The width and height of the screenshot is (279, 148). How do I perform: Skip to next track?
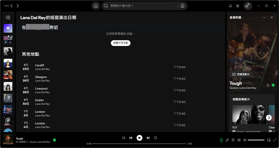point(148,138)
